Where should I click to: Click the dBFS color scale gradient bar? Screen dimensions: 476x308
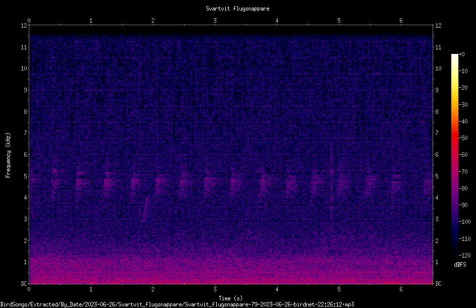tap(454, 155)
